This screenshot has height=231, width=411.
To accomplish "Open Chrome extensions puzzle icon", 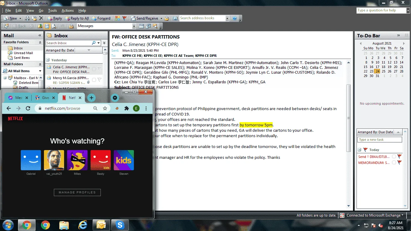I will 127,108.
